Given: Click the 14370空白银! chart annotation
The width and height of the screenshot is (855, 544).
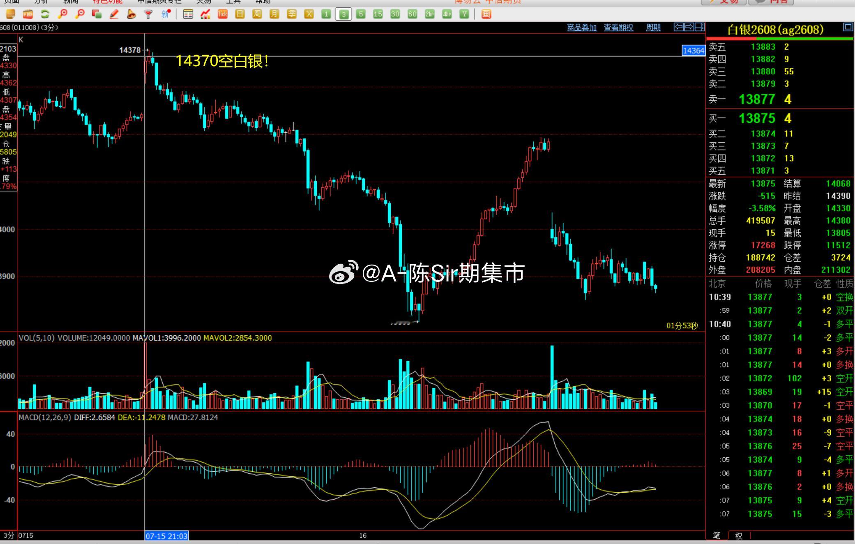Looking at the screenshot, I should point(222,61).
